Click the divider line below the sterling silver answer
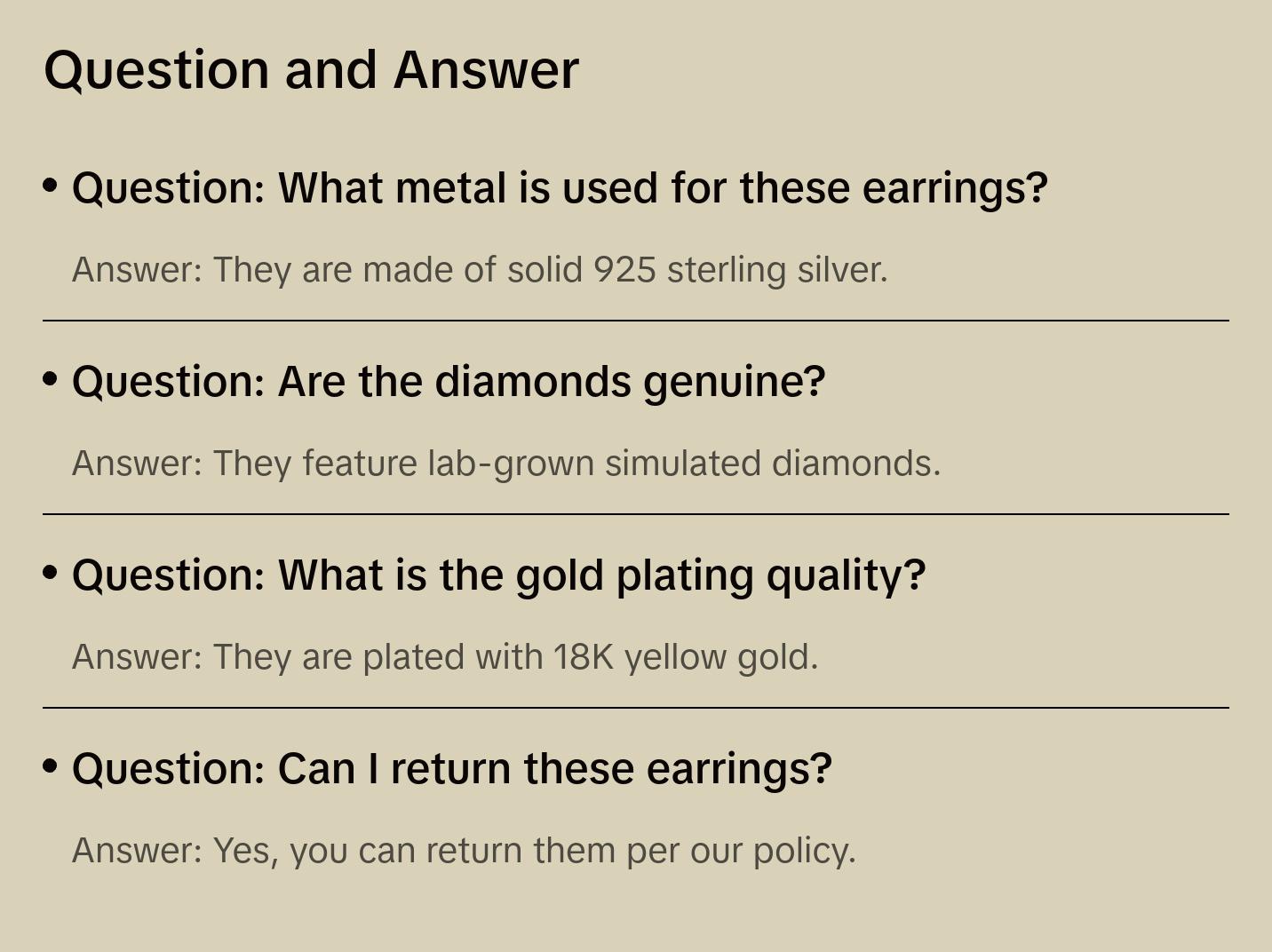Image resolution: width=1272 pixels, height=952 pixels. click(636, 321)
